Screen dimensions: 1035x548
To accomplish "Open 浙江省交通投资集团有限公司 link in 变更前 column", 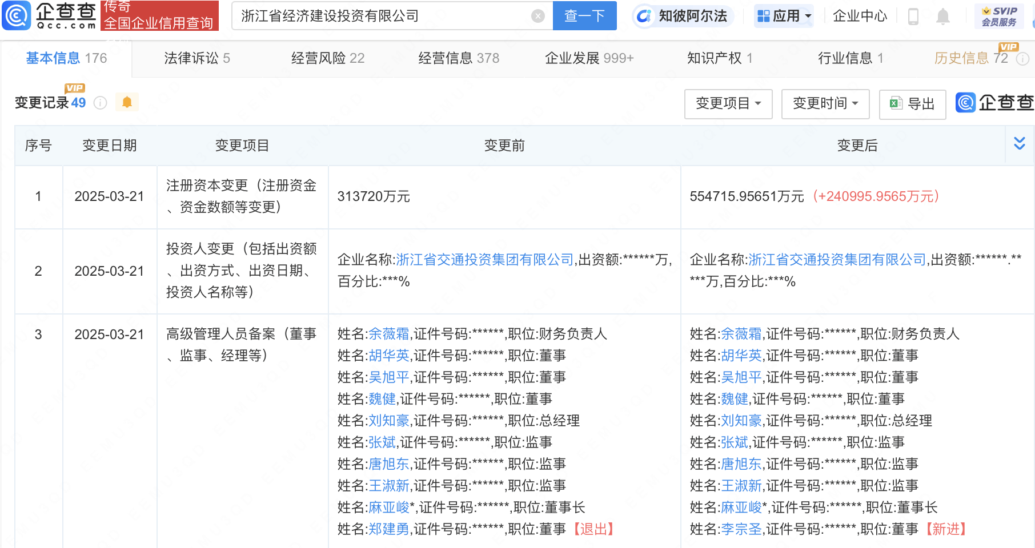I will [x=484, y=260].
